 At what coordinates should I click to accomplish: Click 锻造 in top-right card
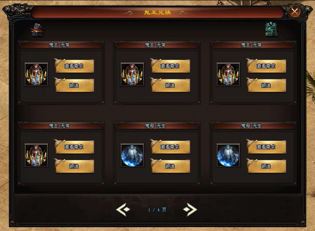tap(266, 85)
